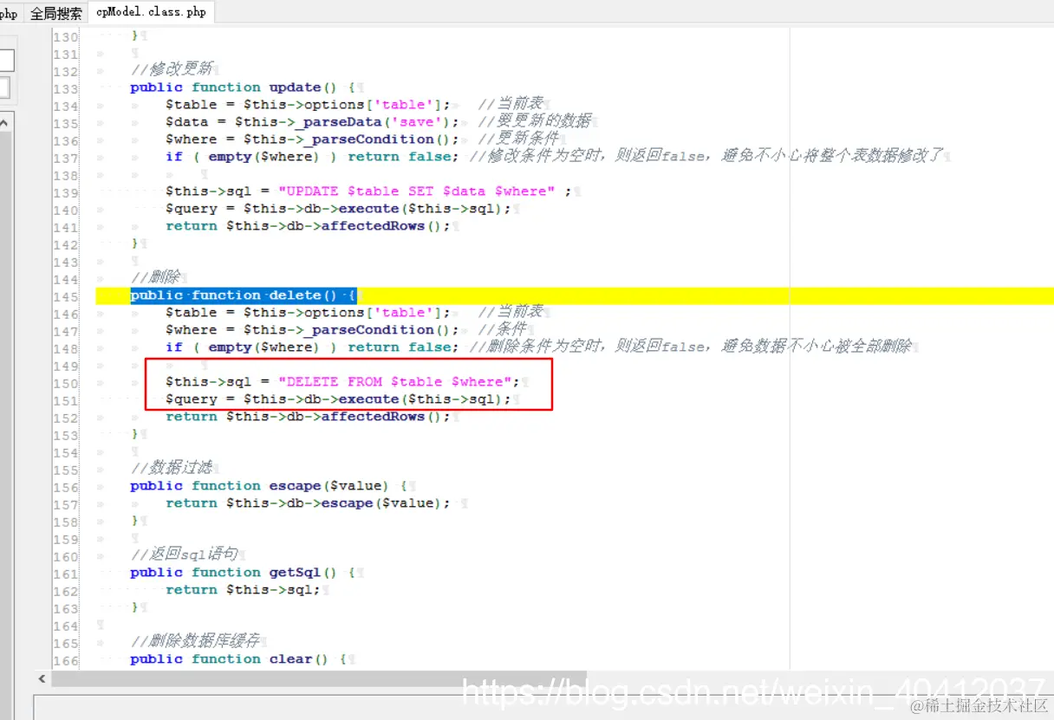Screen dimensions: 1054x720
Task: Switch to the partially visible php tab
Action: point(9,13)
